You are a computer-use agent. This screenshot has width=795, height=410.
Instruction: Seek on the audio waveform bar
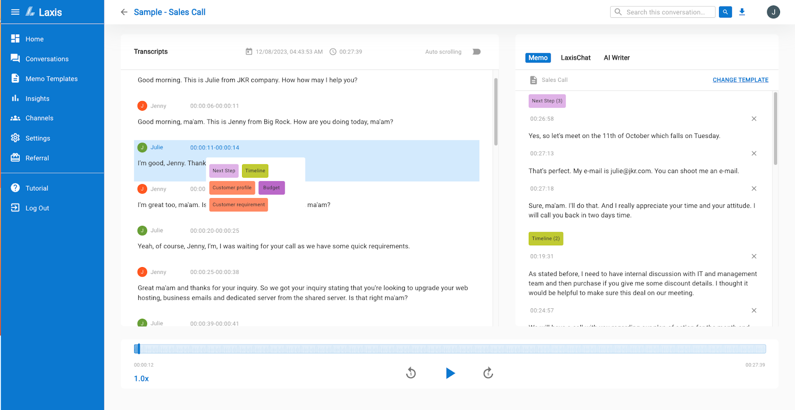coord(450,349)
